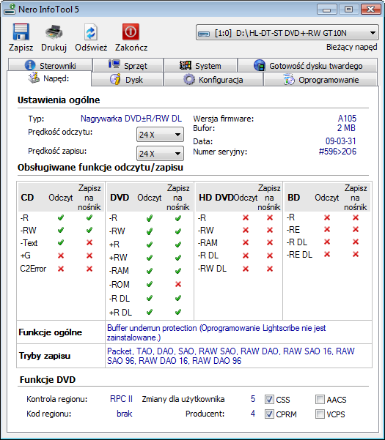Click the CD C2Error read red cross
Viewport: 385px width, 440px height.
61,269
